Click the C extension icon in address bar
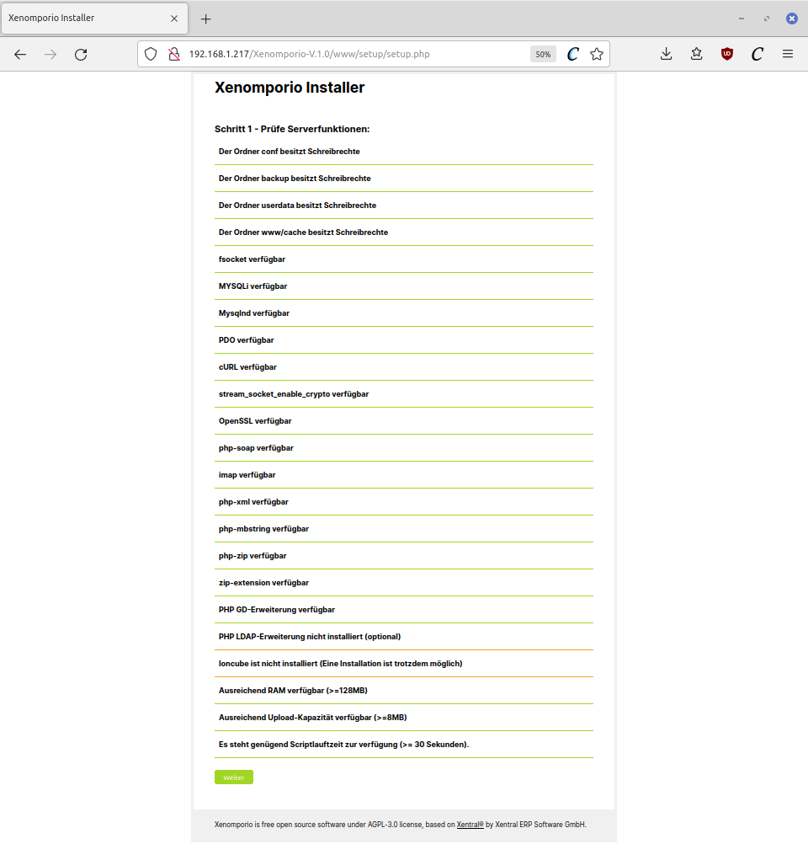The height and width of the screenshot is (844, 808). [x=572, y=54]
